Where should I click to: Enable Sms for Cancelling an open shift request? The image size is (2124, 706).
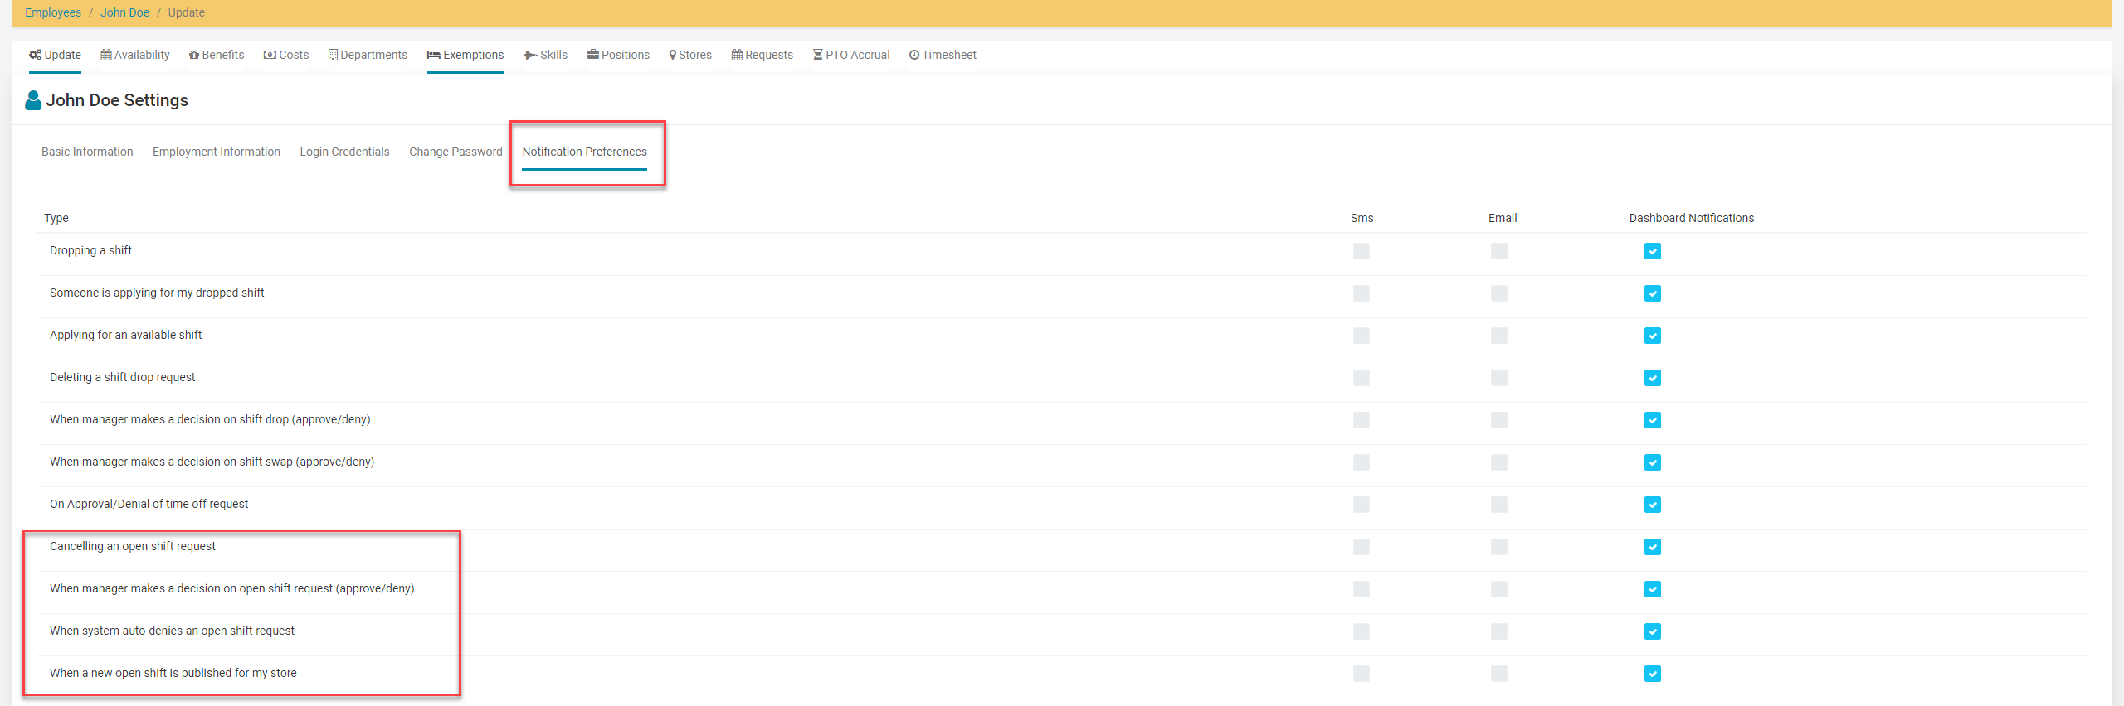[1362, 547]
